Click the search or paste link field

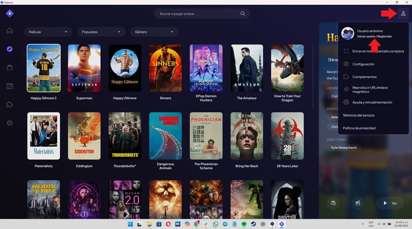197,14
